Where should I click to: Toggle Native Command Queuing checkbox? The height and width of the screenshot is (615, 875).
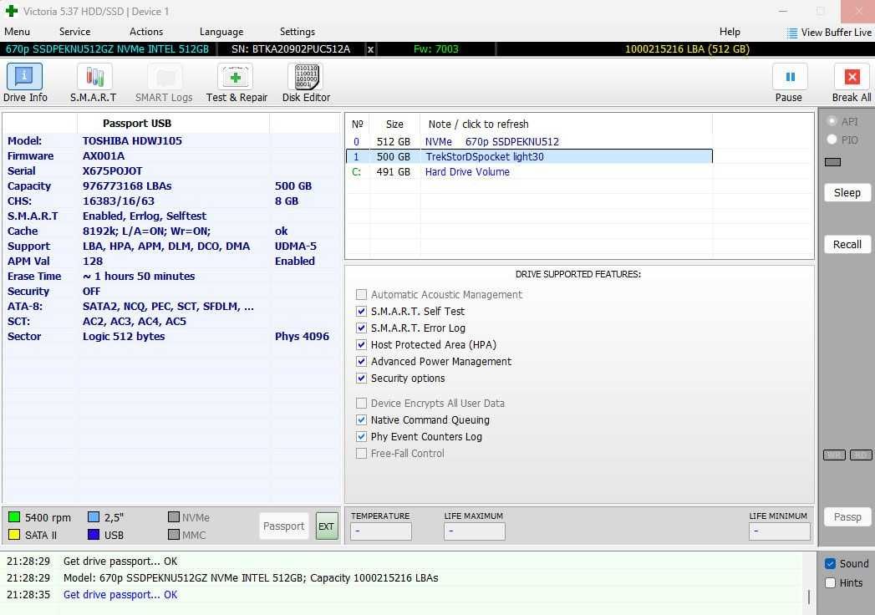click(x=361, y=419)
